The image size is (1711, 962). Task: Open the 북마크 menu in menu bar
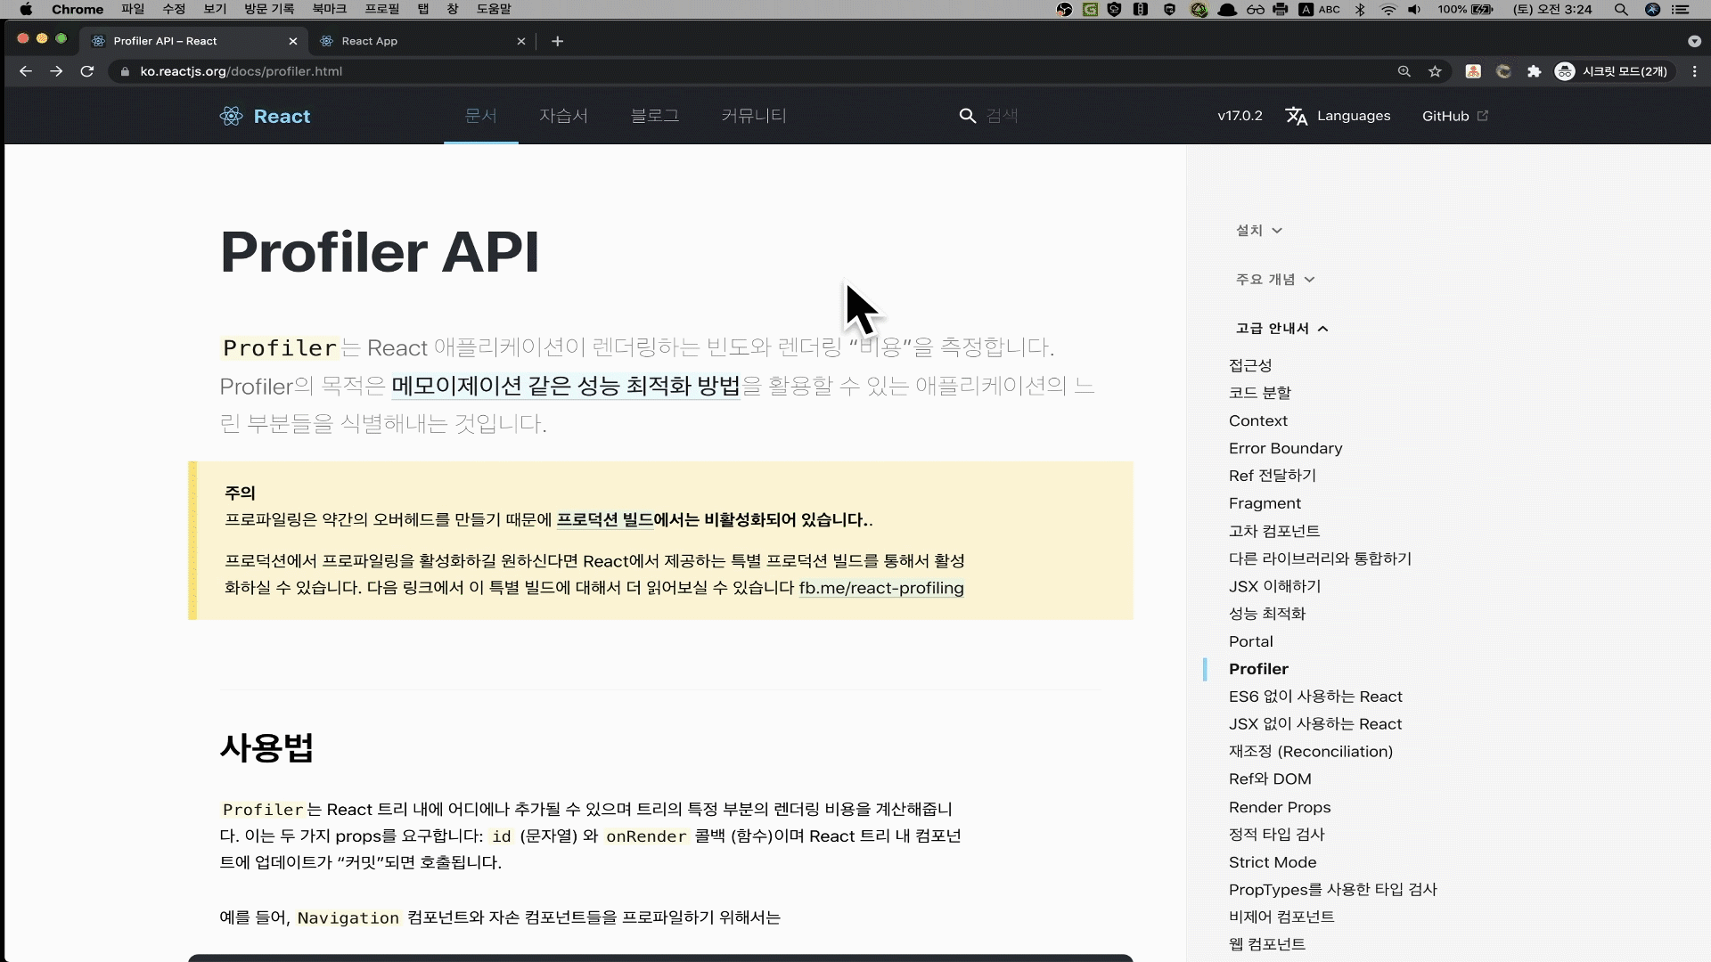(330, 9)
